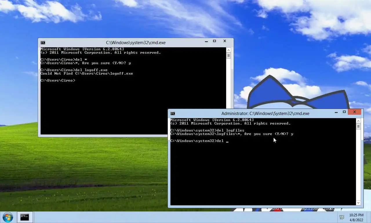The height and width of the screenshot is (223, 371).
Task: Click scrollbar thumb in background cmd window
Action: click(x=229, y=55)
